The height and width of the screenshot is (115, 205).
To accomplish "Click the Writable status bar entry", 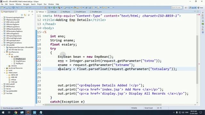I will pyautogui.click(x=134, y=108).
